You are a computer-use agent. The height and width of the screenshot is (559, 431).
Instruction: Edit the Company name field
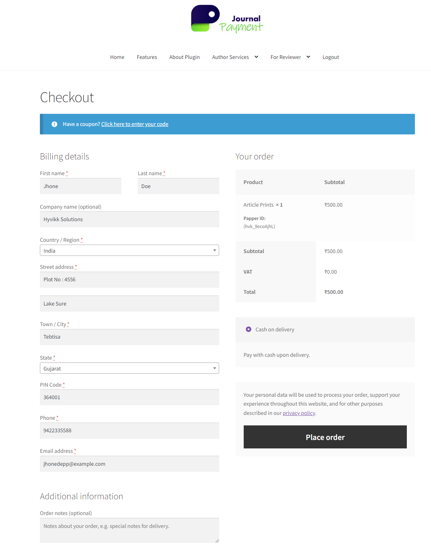[129, 220]
